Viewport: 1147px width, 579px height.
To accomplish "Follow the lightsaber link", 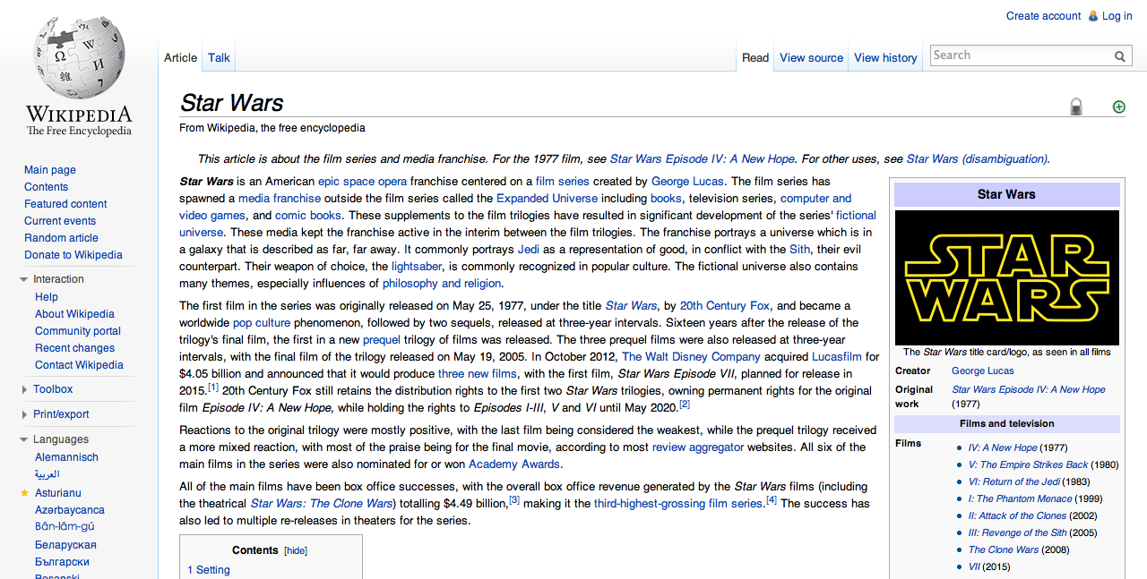I will (417, 267).
